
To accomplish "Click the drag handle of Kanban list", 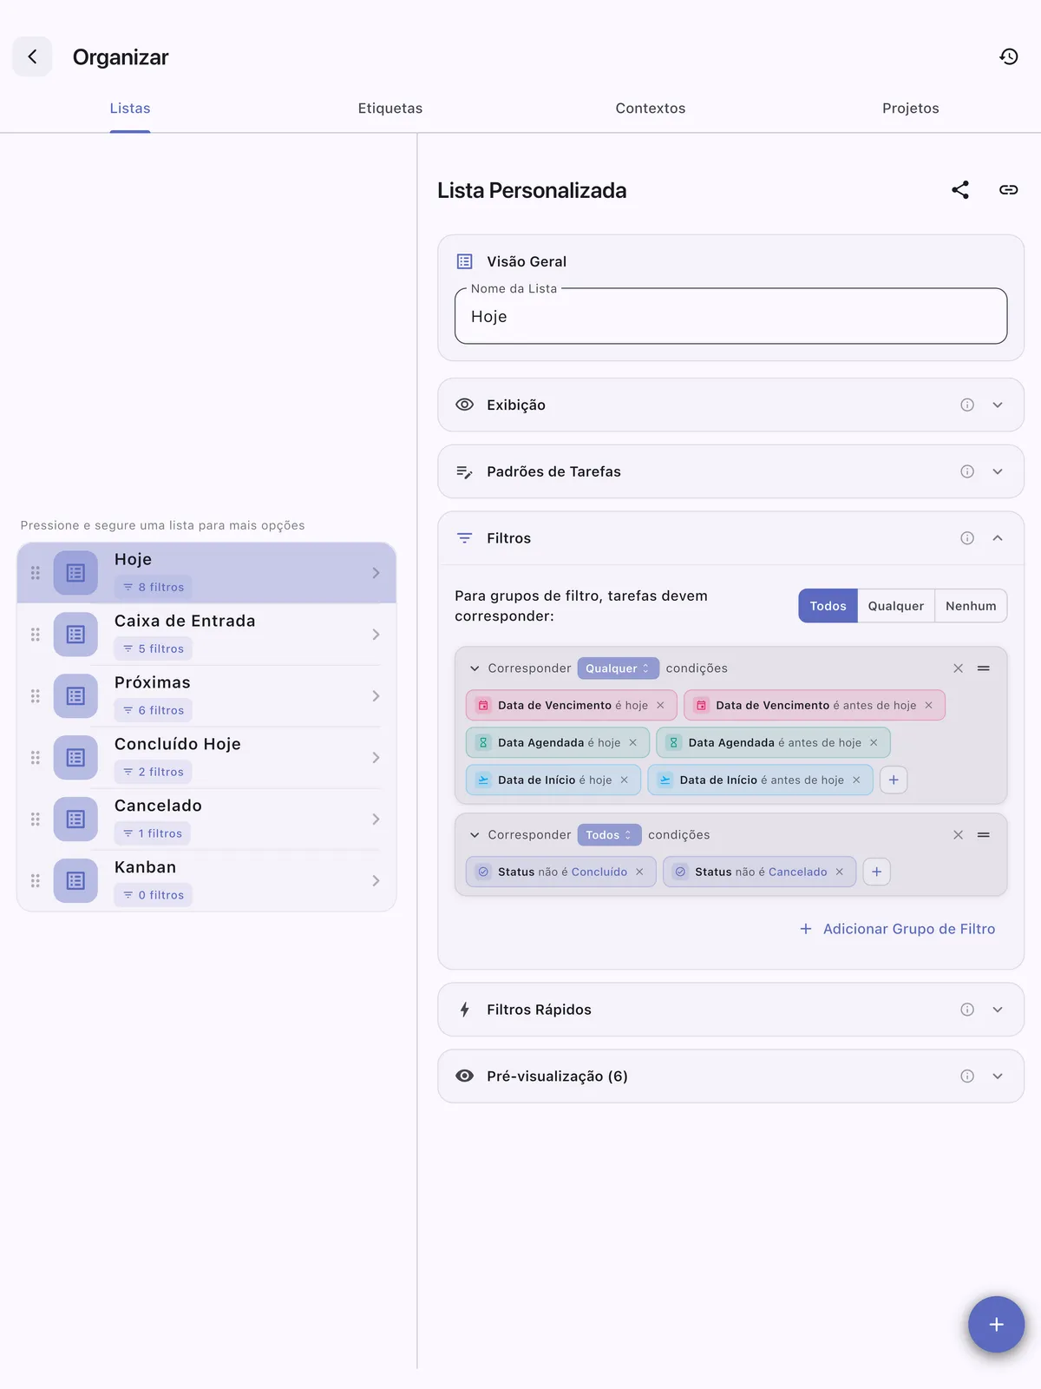I will coord(36,881).
